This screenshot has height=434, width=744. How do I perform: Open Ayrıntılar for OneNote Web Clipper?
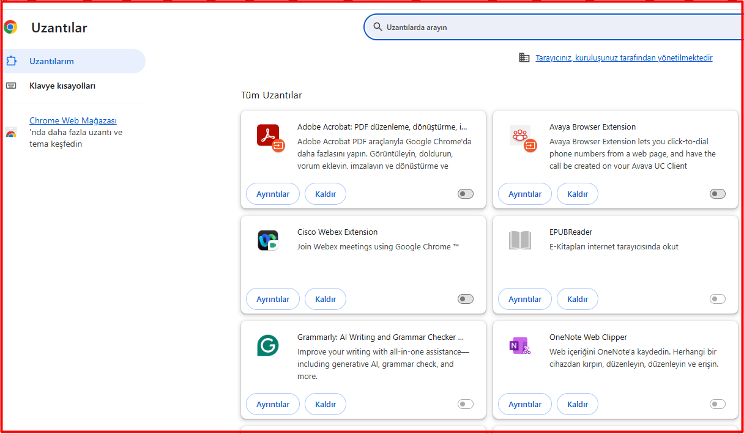[525, 404]
